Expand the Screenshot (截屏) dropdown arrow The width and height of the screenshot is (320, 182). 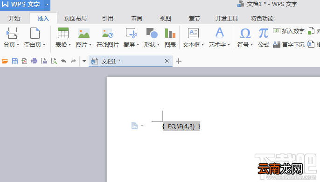point(138,44)
